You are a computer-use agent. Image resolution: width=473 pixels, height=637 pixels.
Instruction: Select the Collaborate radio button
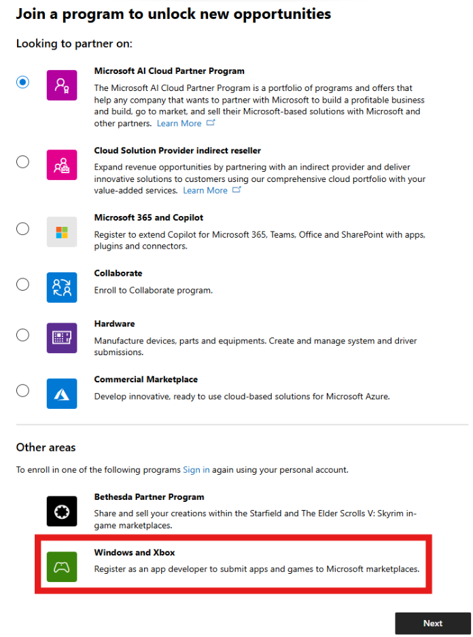[x=22, y=284]
